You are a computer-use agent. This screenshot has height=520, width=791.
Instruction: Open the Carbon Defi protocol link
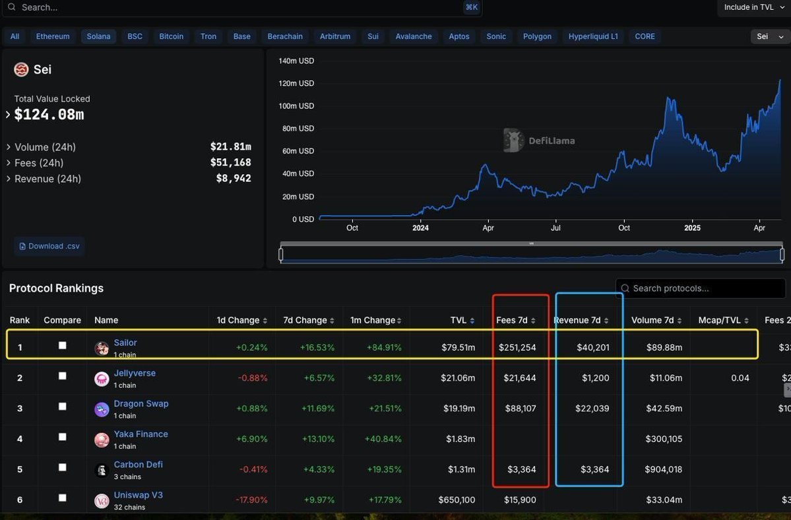(x=139, y=465)
